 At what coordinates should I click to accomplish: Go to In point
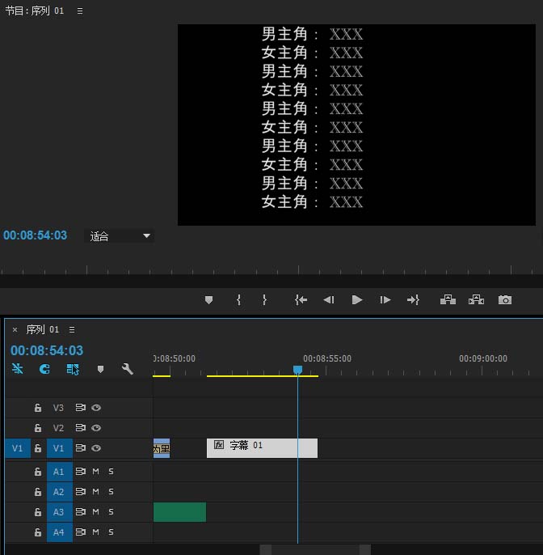click(301, 300)
